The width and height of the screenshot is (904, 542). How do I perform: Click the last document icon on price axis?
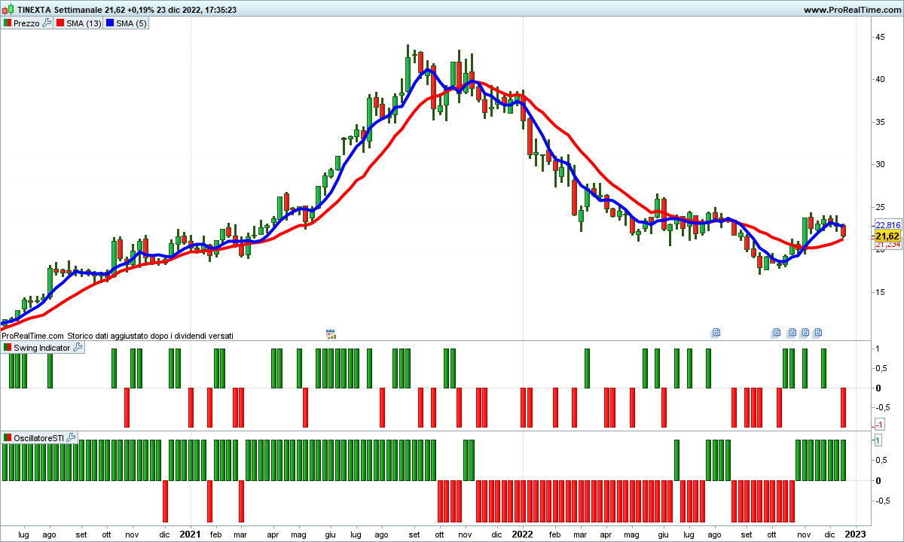817,333
